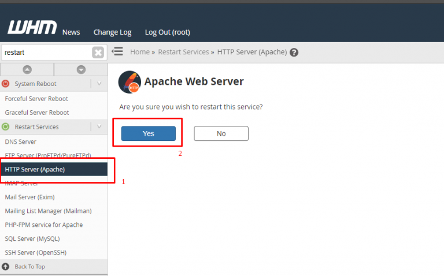This screenshot has height=276, width=444.
Task: Log Out (root) from WHM
Action: (167, 32)
